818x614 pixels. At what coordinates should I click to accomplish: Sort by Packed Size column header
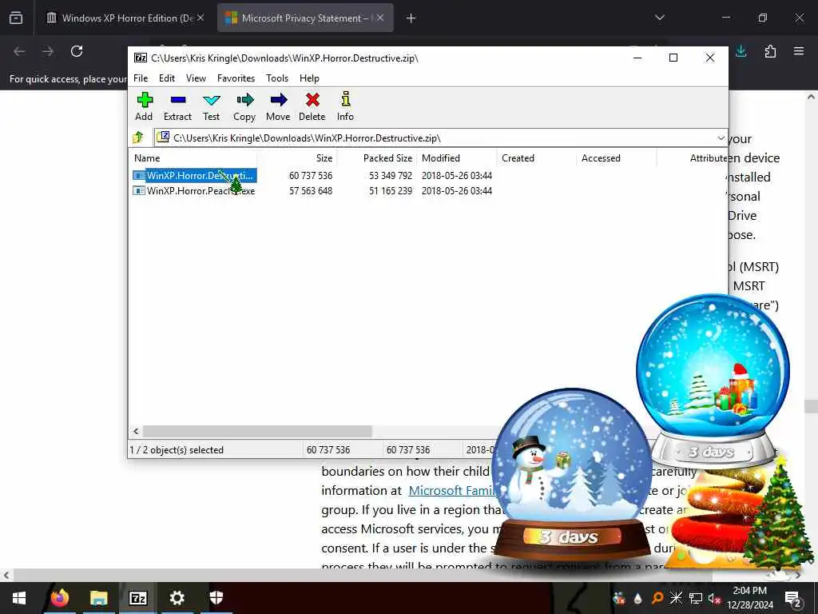376,158
